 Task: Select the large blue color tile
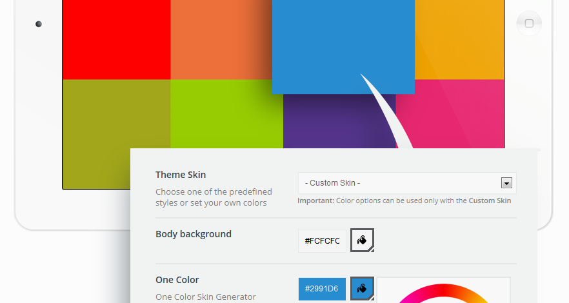[343, 47]
